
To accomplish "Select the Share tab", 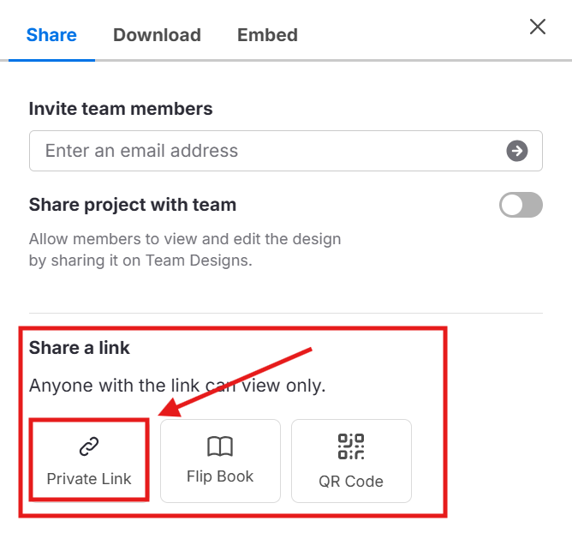I will point(51,35).
